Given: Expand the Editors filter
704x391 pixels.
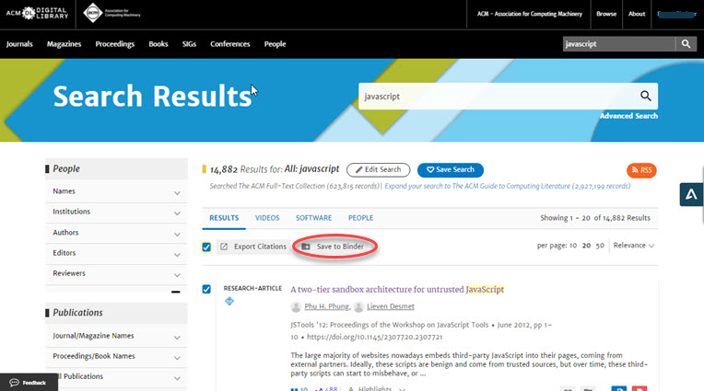Looking at the screenshot, I should 117,253.
